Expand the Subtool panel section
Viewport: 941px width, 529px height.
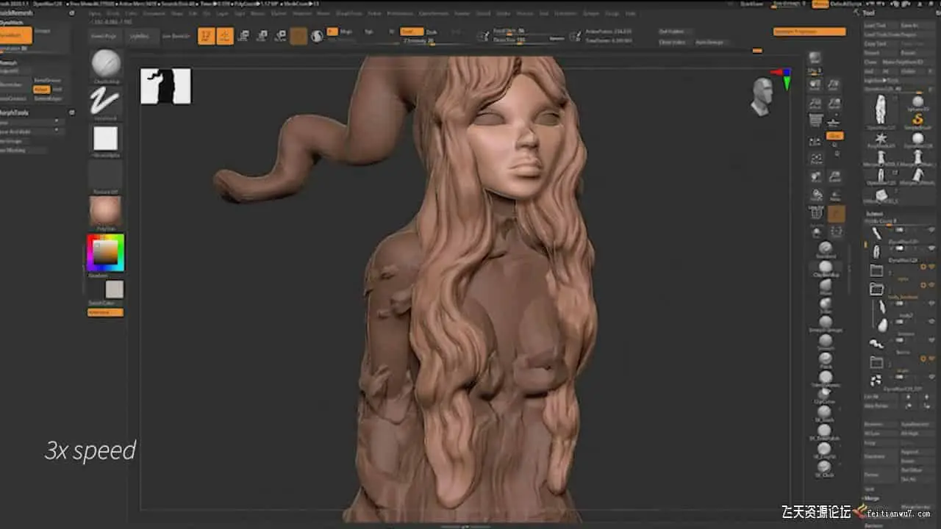tap(874, 214)
